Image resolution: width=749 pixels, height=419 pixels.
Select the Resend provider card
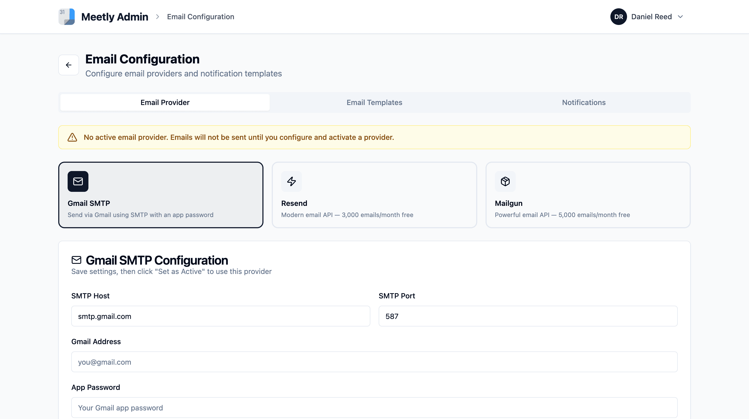(374, 195)
